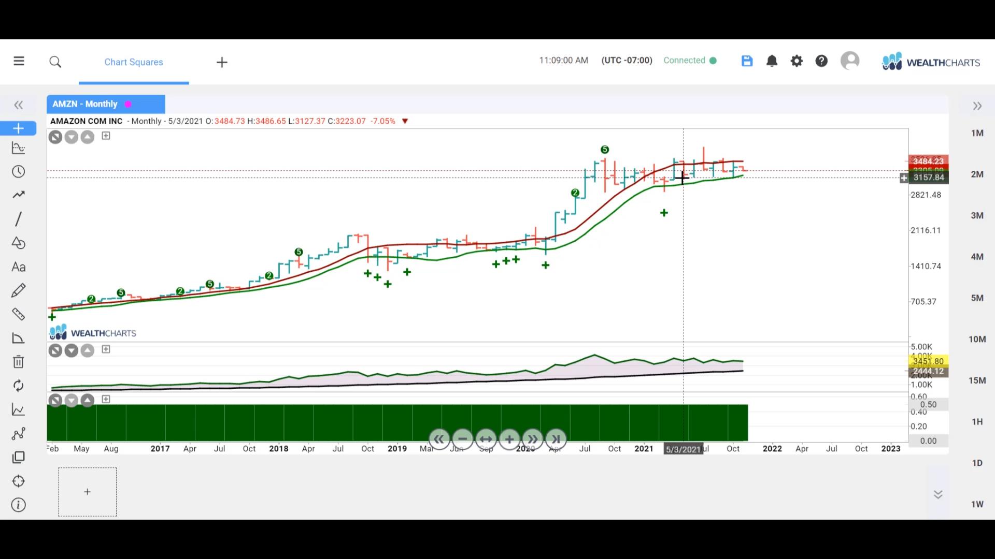Move main price pane up

[88, 137]
